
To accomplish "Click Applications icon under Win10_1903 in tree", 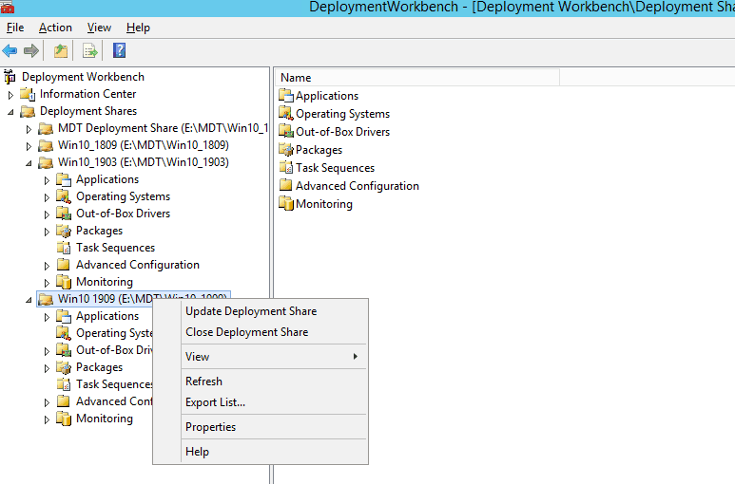I will pyautogui.click(x=64, y=179).
